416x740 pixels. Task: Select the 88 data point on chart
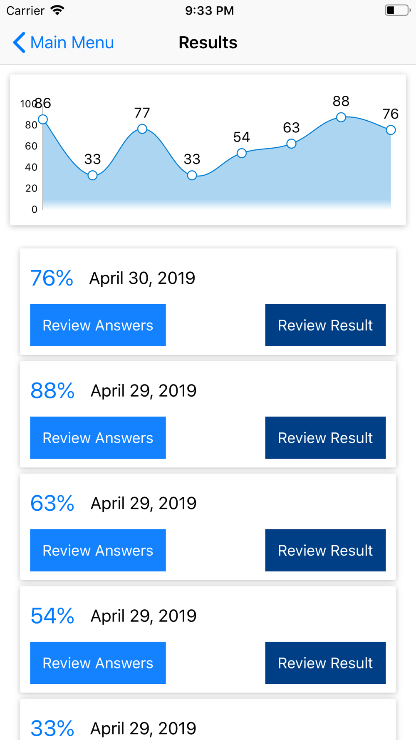(341, 117)
